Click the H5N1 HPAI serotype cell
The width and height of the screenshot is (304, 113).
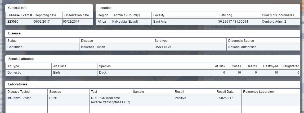tap(190, 47)
